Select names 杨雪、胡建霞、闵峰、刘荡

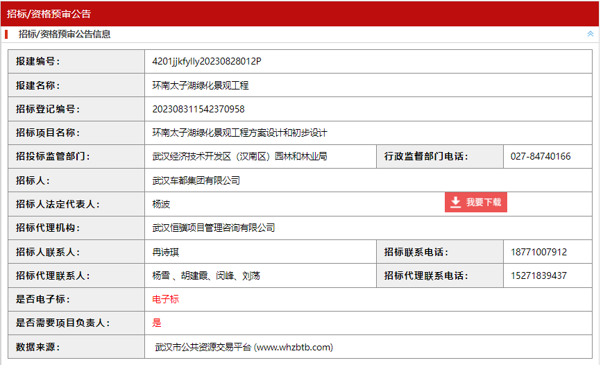point(206,275)
